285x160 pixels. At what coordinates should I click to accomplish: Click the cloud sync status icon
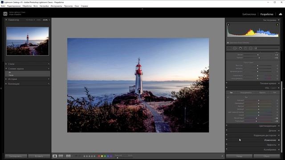(x=281, y=14)
